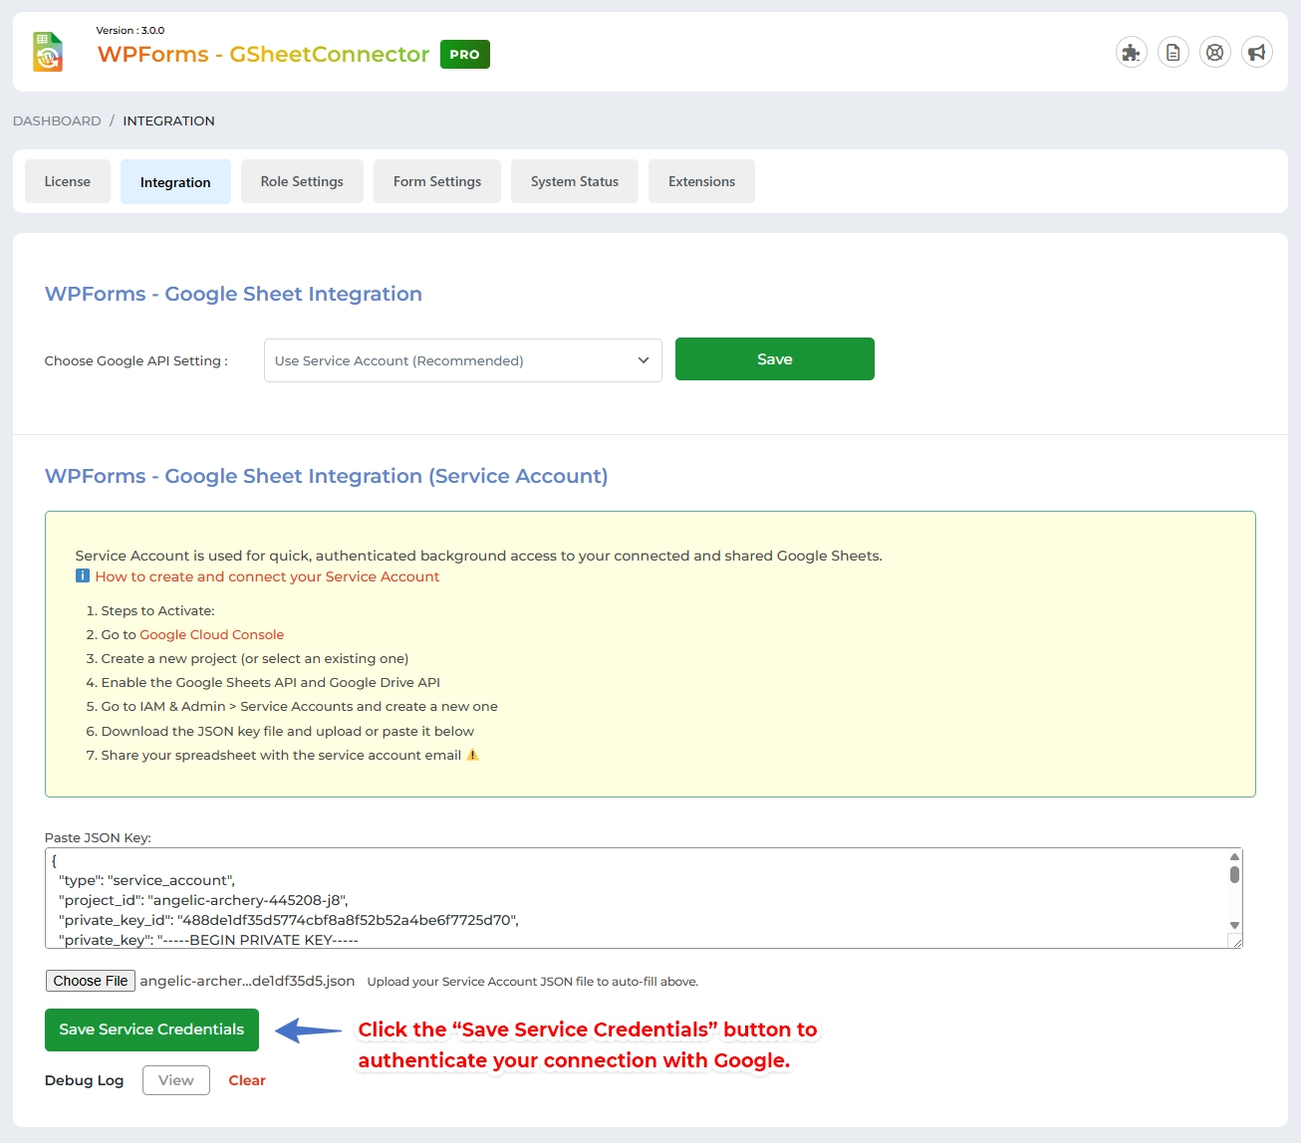Click Save Service Credentials button

151,1029
